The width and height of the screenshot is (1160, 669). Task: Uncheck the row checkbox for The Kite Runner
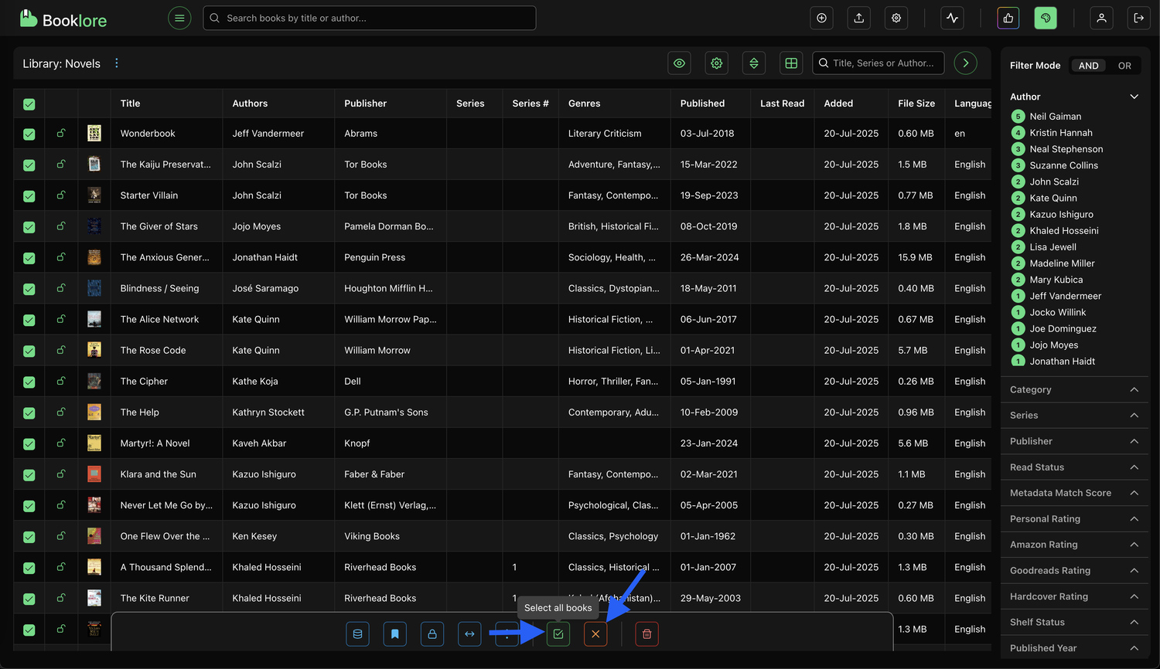click(29, 597)
